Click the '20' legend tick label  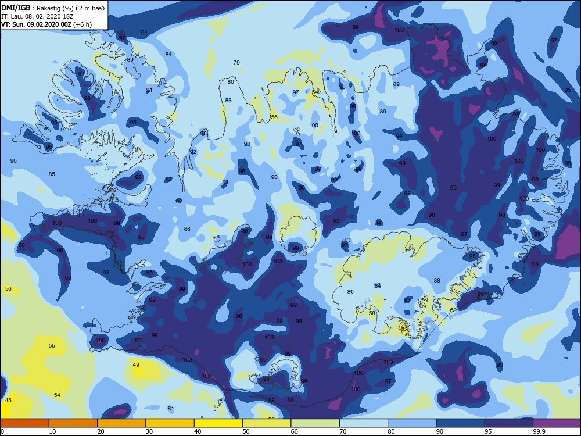(x=101, y=431)
